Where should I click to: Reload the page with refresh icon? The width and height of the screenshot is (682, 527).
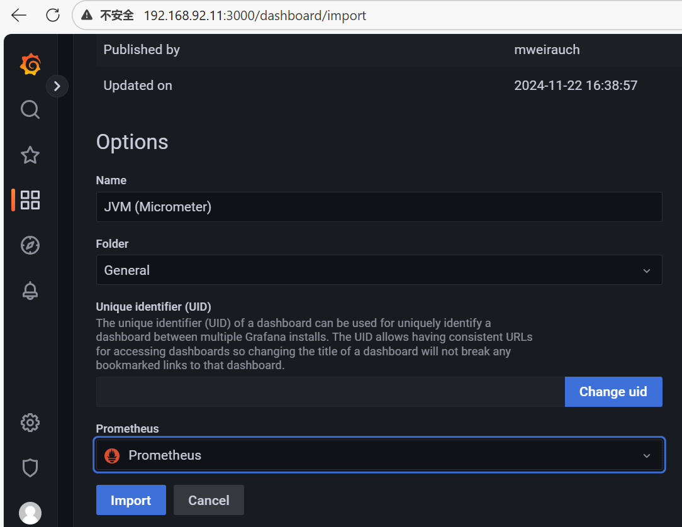pos(53,15)
